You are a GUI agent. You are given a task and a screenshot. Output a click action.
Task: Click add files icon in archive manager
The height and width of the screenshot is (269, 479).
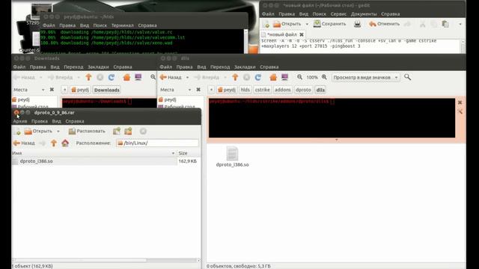pyautogui.click(x=117, y=132)
